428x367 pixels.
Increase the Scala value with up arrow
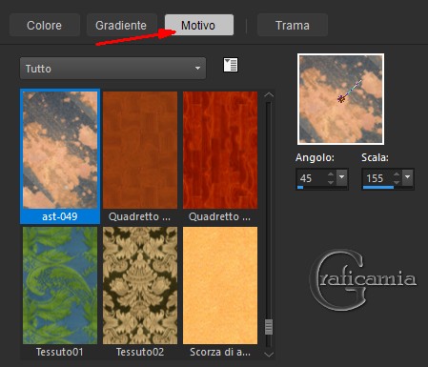click(x=397, y=174)
